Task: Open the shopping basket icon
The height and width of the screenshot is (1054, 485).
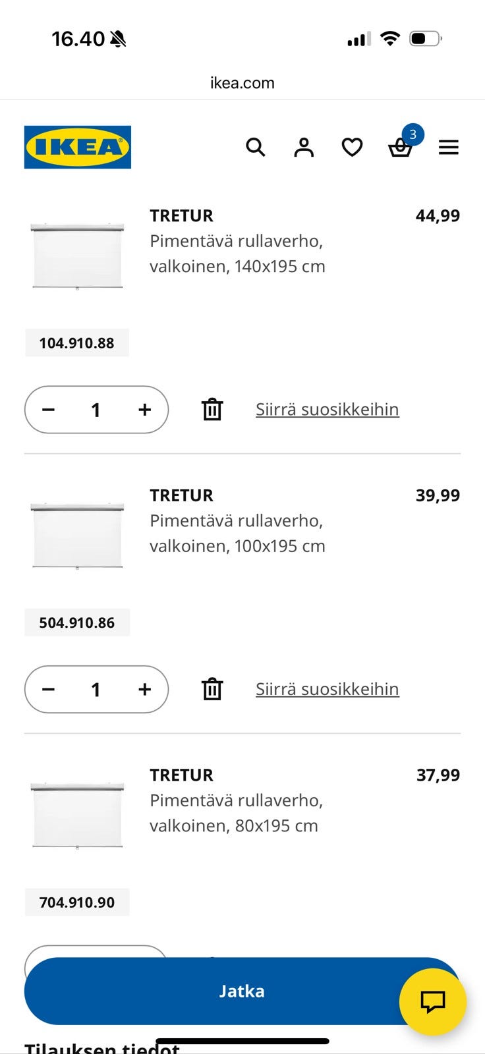Action: [400, 147]
